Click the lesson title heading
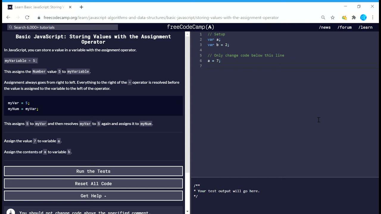The image size is (381, 214). [93, 39]
